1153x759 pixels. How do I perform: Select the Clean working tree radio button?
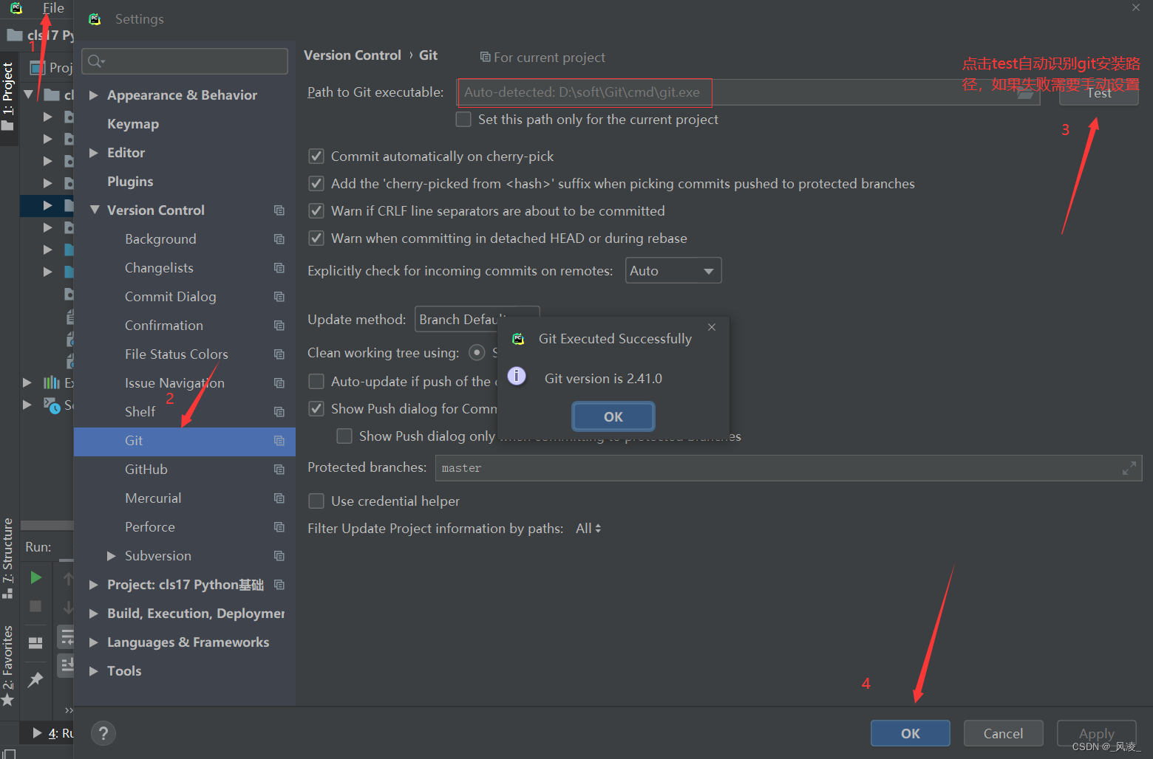click(477, 353)
